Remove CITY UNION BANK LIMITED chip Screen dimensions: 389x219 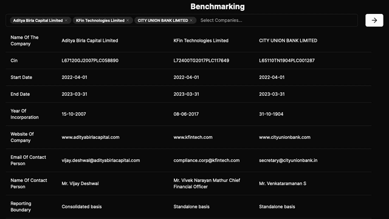[x=191, y=20]
